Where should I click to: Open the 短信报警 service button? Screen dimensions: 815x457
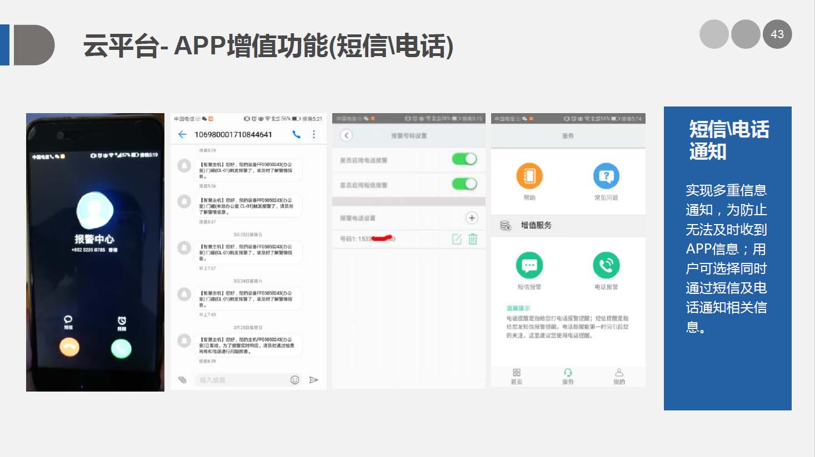(x=529, y=266)
